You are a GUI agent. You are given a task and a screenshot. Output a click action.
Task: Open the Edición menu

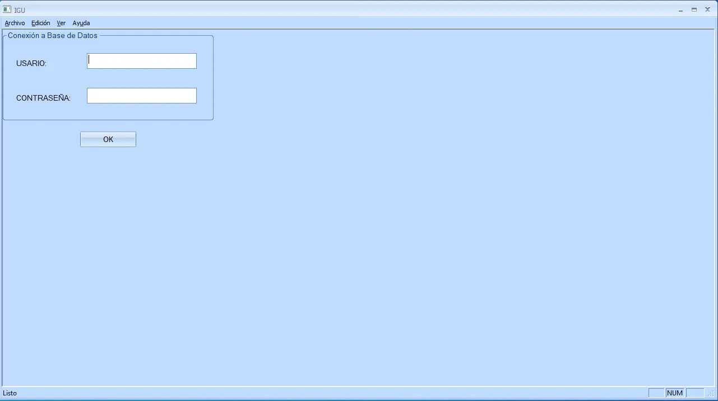tap(41, 23)
